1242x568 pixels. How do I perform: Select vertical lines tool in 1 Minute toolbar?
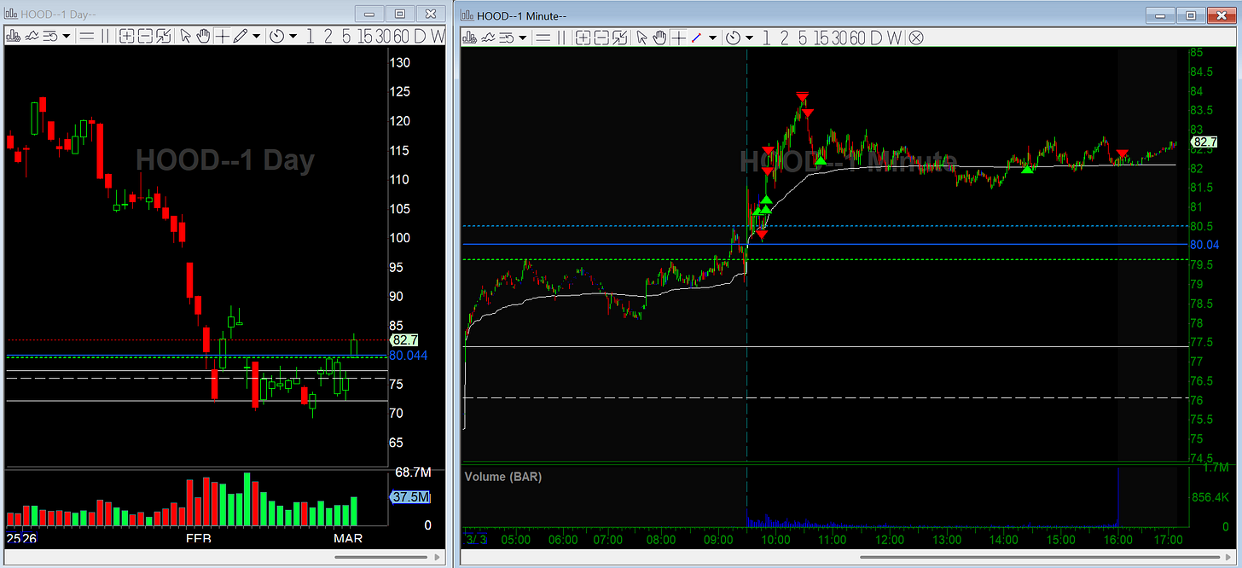click(561, 37)
